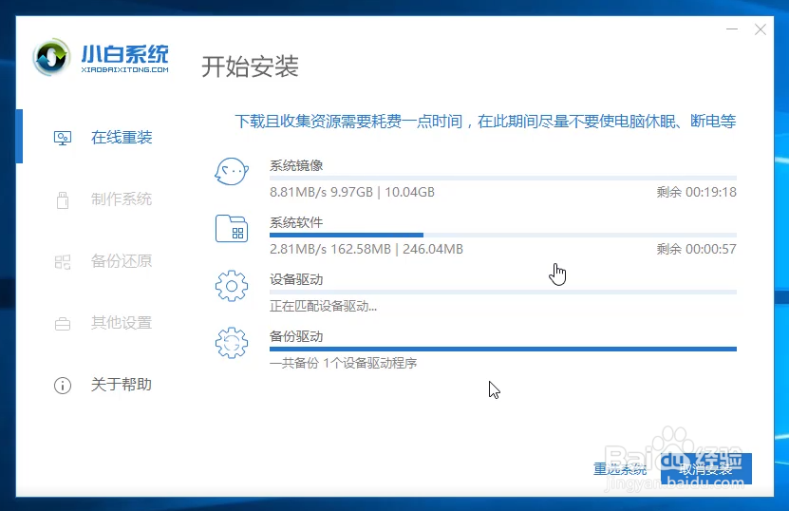
Task: Click the 剩余 00:00:57 remaining time
Action: point(696,249)
